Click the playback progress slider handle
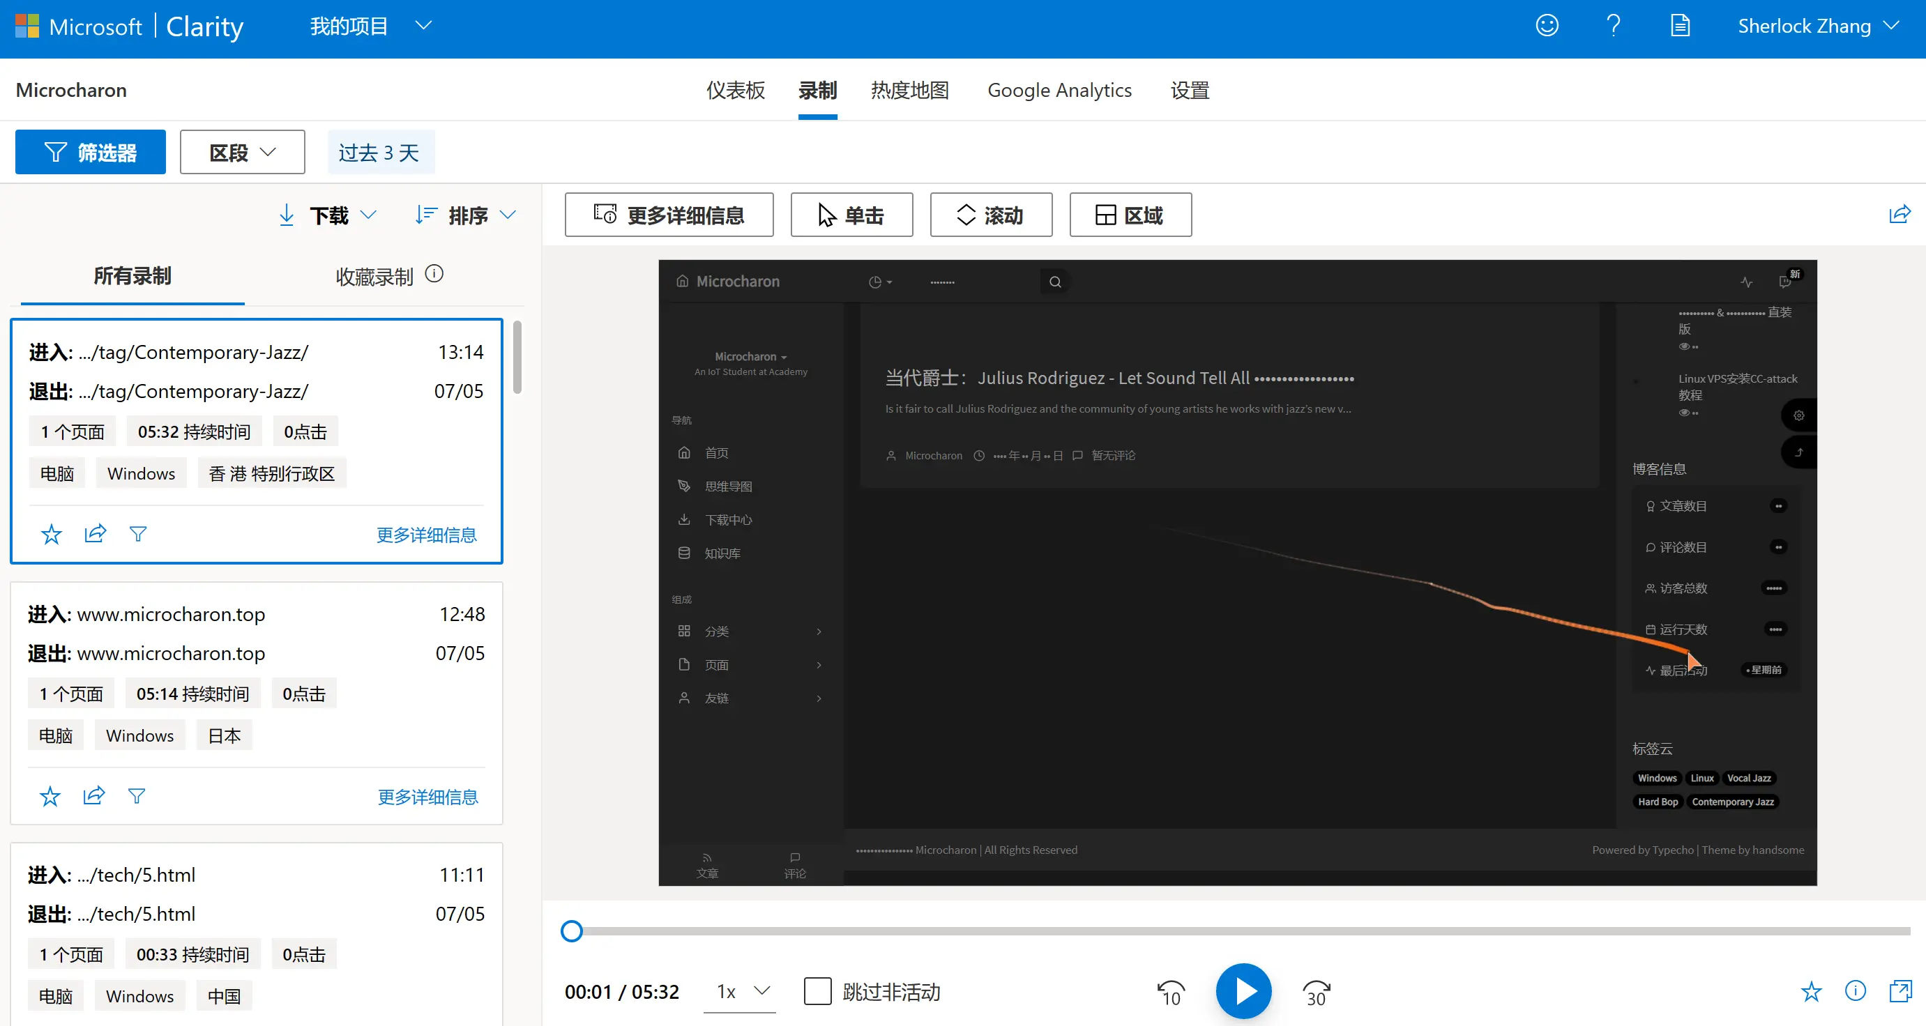The width and height of the screenshot is (1926, 1026). (572, 931)
